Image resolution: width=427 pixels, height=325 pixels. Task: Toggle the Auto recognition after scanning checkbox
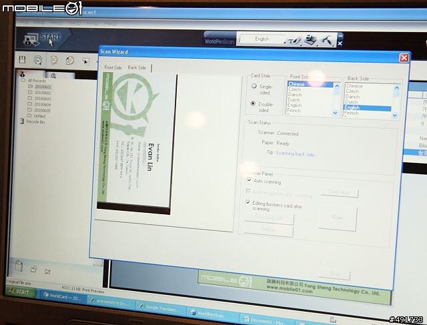tap(248, 191)
